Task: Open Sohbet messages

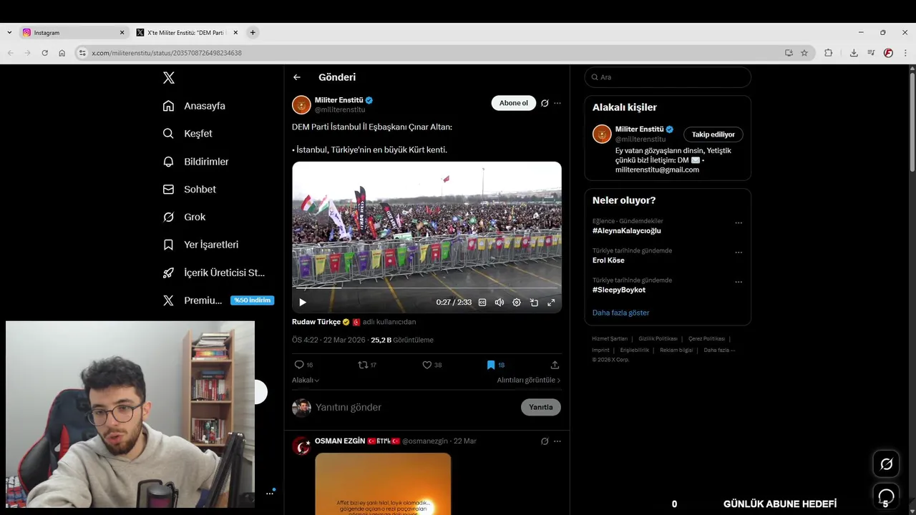Action: pos(189,190)
